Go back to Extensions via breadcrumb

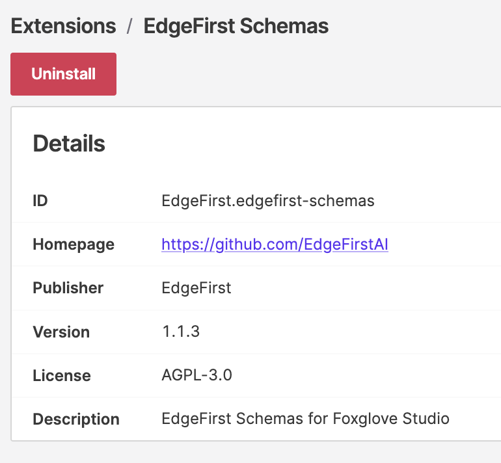click(x=64, y=26)
